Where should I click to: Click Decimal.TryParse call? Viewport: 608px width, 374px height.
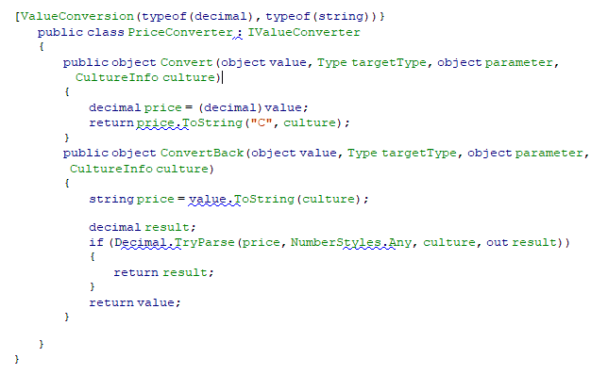(x=175, y=242)
